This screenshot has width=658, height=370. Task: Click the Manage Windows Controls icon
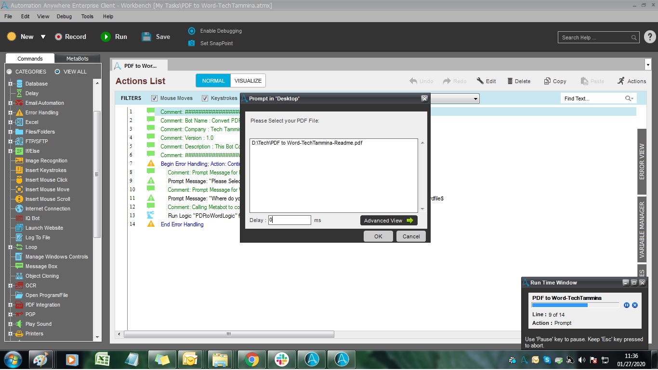pyautogui.click(x=19, y=257)
